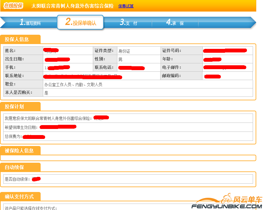
Task: Click the 身份证 value in 证件类型 row
Action: (124, 51)
